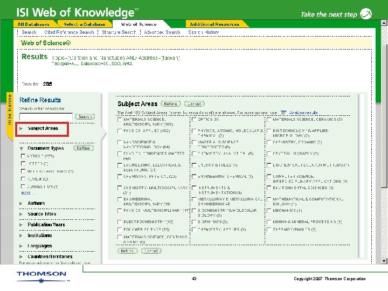Click Cancel beside Subject Areas heading
Screen dimensions: 388x291
(x=194, y=104)
